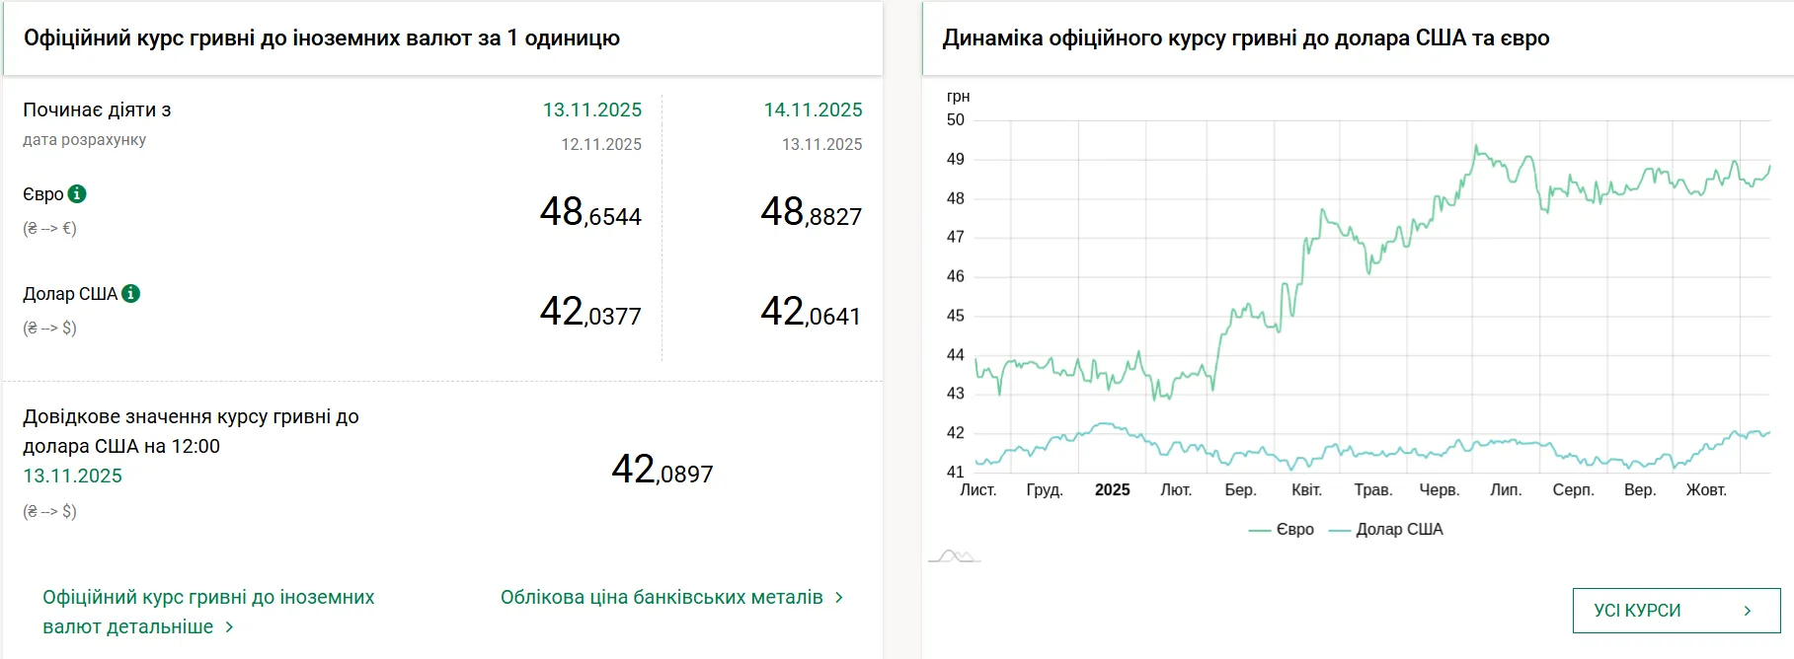Click the bold 2025 label on the chart axis
This screenshot has width=1794, height=659.
pos(1112,490)
